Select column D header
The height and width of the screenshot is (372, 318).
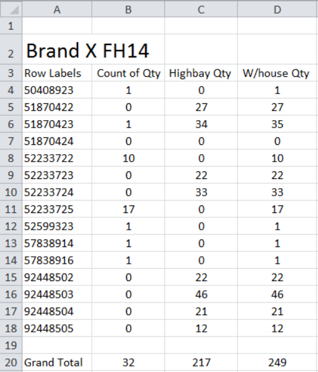277,9
